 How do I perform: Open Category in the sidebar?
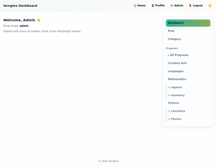[x=188, y=39]
